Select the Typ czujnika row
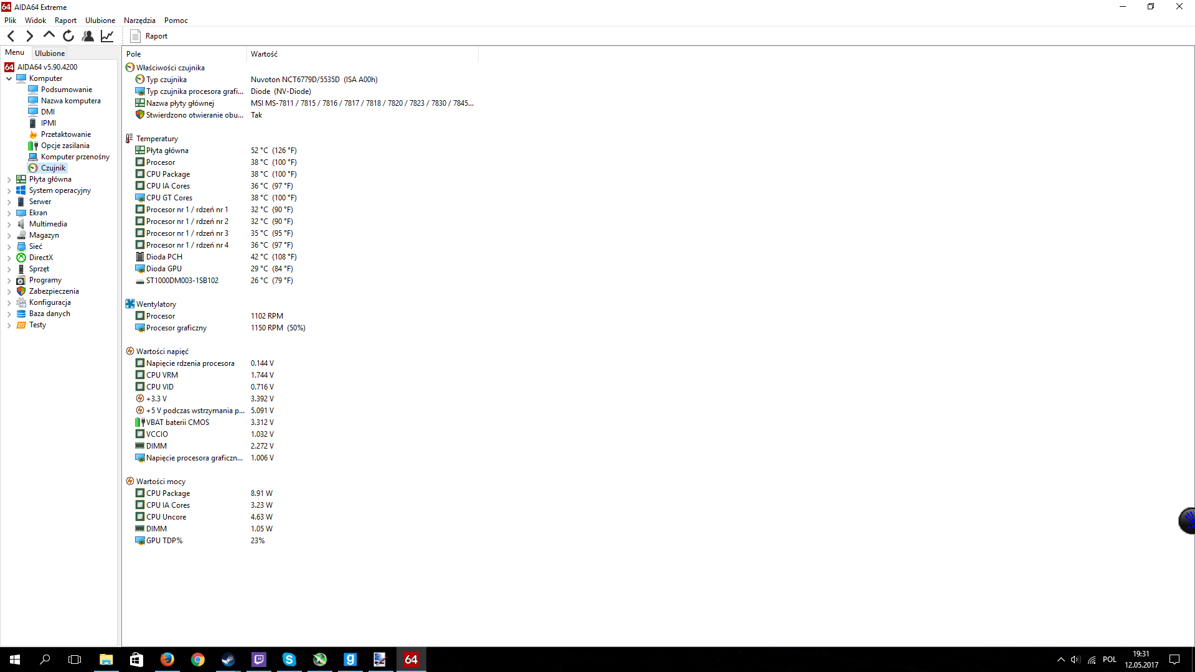 click(x=256, y=80)
